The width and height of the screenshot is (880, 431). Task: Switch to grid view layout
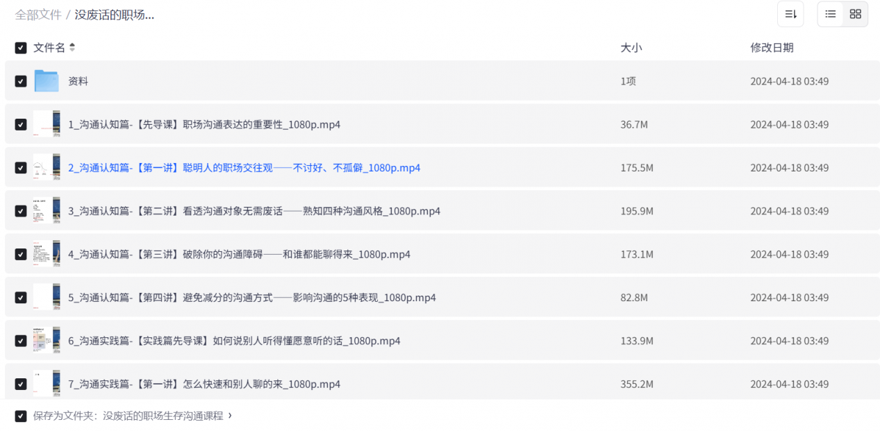click(855, 14)
